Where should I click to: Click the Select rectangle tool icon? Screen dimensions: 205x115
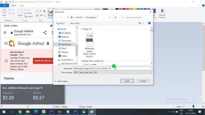[x=20, y=11]
